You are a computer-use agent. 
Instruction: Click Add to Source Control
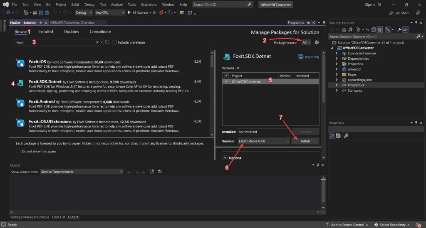[x=347, y=225]
